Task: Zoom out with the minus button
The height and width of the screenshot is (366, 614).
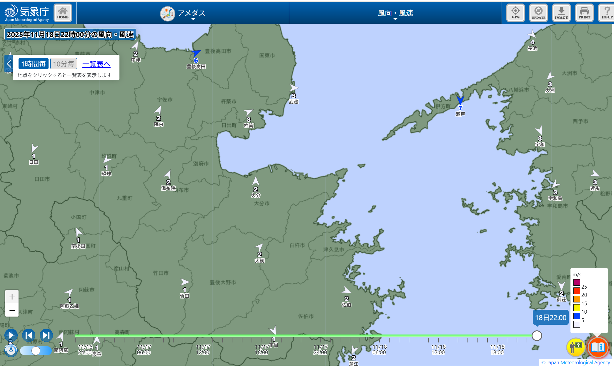Action: (12, 310)
